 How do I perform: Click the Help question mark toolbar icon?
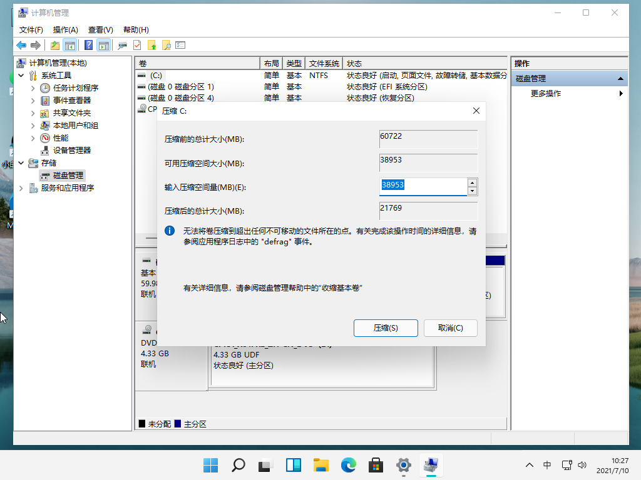click(x=89, y=45)
